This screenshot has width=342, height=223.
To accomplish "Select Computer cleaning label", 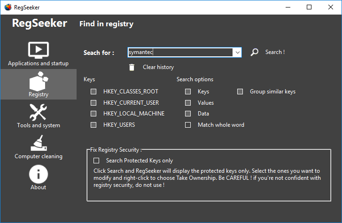I will [x=39, y=156].
